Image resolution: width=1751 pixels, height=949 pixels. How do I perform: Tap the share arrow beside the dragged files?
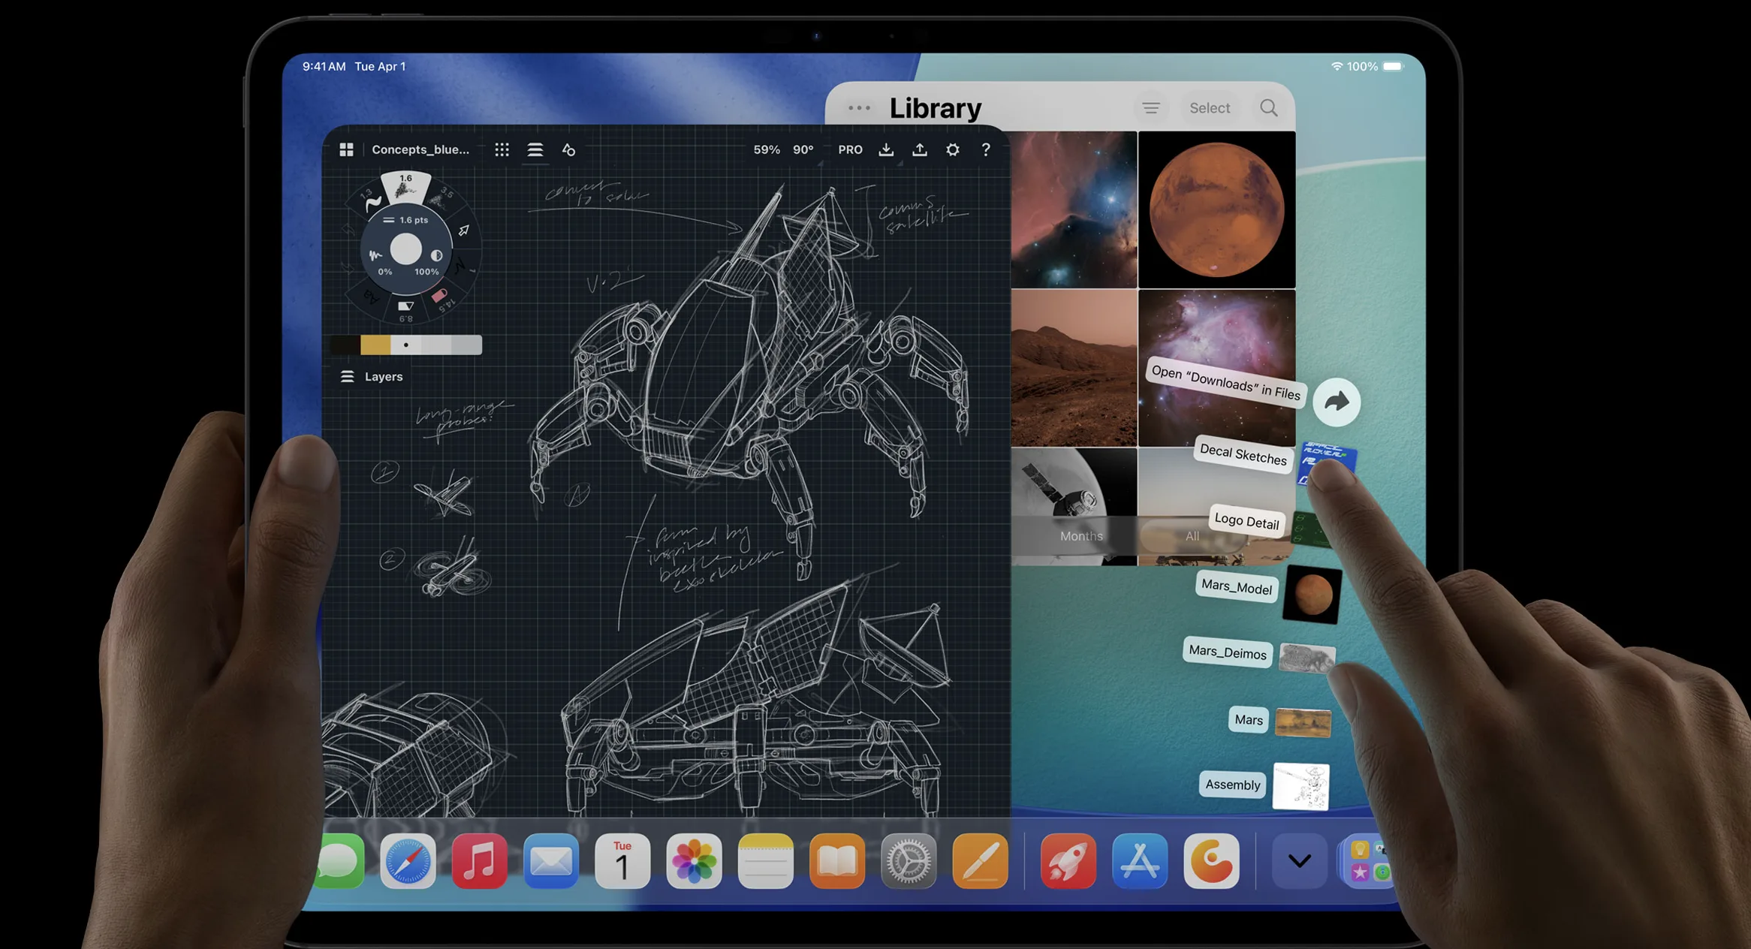(1337, 403)
